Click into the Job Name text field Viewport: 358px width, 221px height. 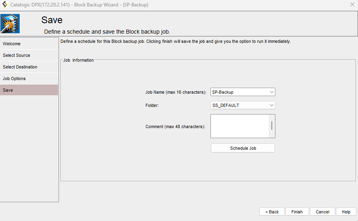[239, 92]
